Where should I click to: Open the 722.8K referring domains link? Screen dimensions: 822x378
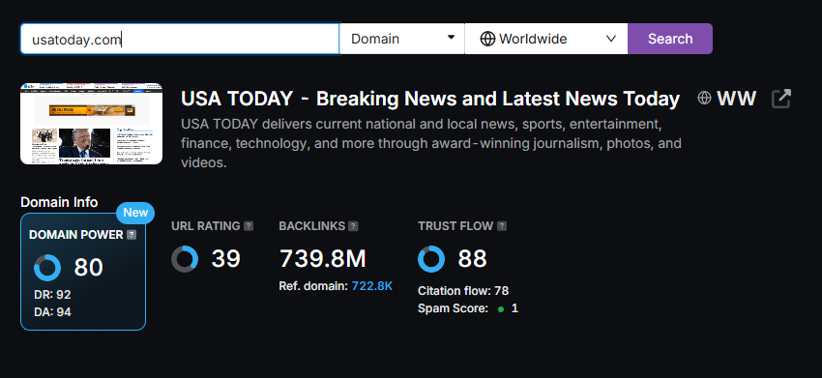point(371,286)
